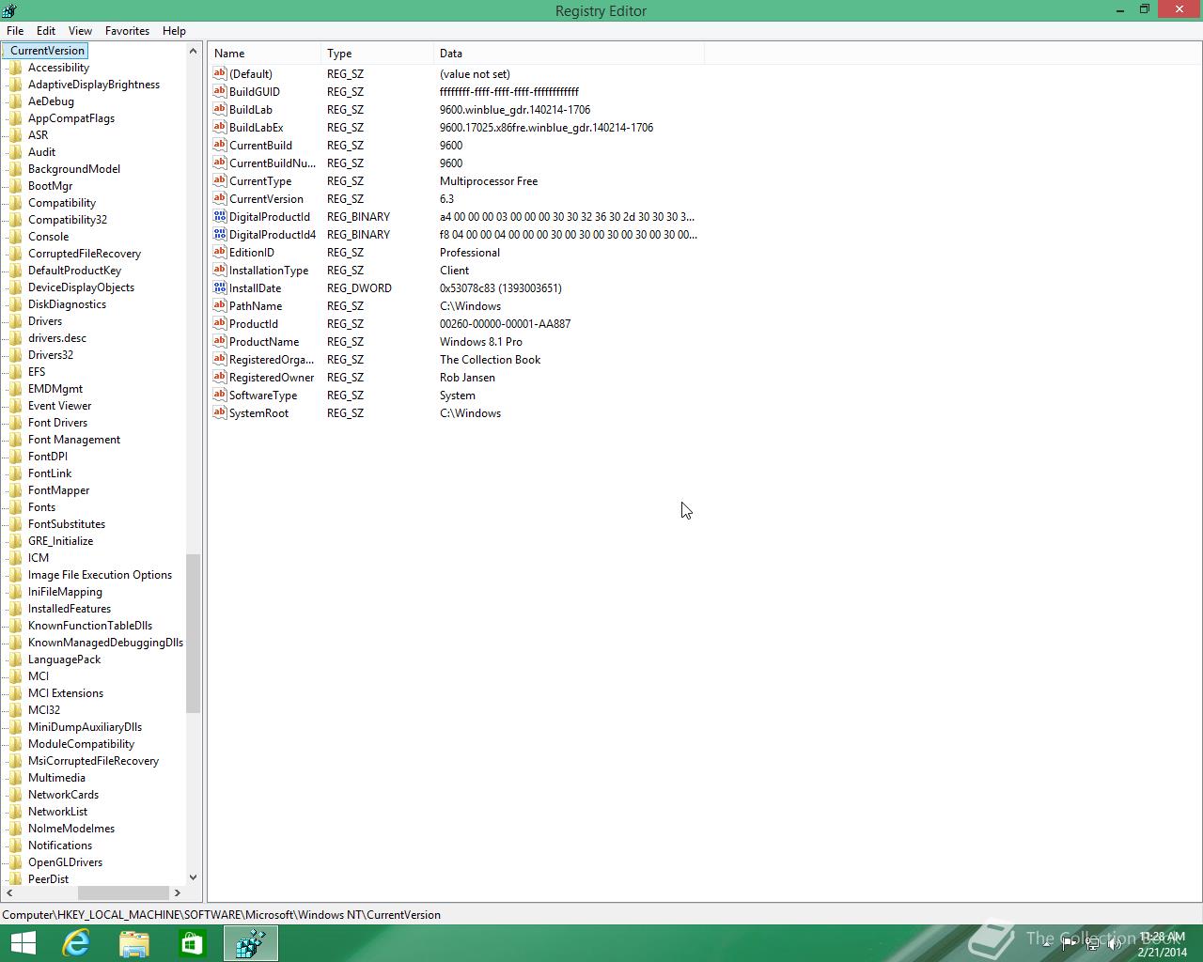This screenshot has height=962, width=1203.
Task: Select the InstallationType value name
Action: click(x=269, y=270)
